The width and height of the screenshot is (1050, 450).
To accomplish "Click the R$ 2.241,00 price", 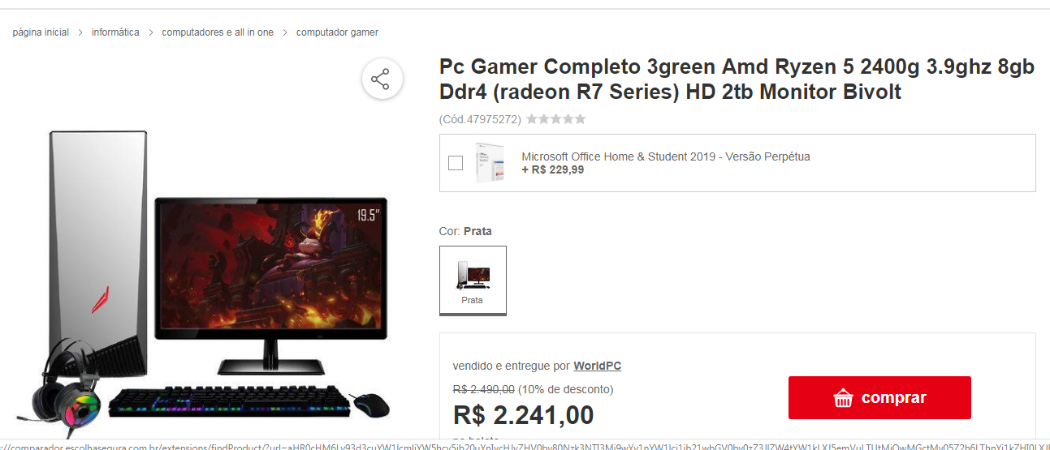I will pyautogui.click(x=523, y=415).
